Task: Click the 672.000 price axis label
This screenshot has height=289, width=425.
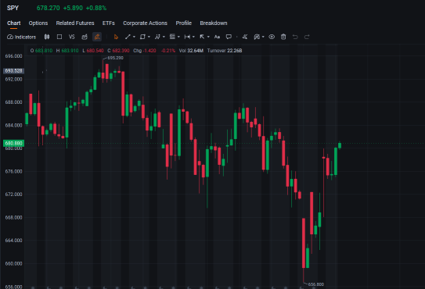Action: [x=13, y=194]
